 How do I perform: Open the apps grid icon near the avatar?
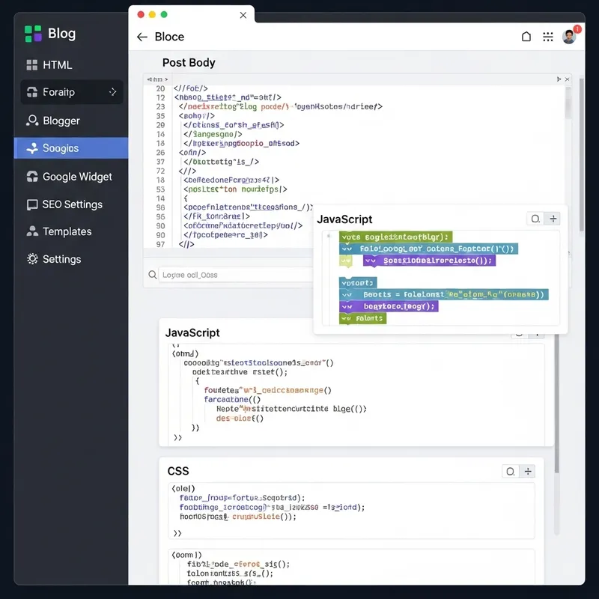click(x=548, y=36)
